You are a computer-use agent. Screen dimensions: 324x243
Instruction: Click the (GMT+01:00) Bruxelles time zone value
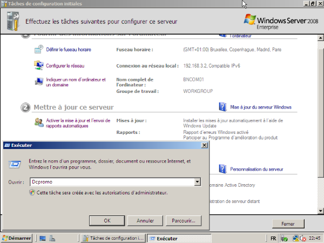[232, 50]
